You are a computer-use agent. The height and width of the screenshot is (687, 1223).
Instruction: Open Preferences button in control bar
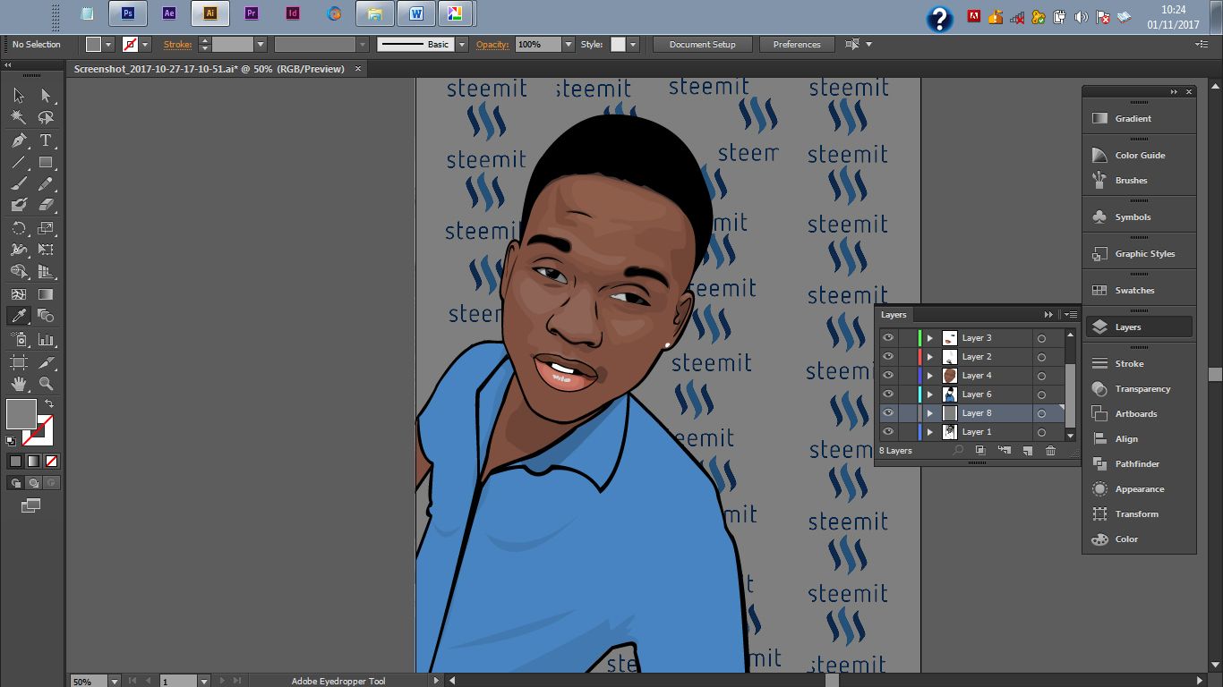point(797,45)
